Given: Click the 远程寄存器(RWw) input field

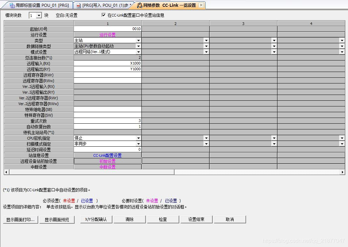Looking at the screenshot, I should pos(108,80).
